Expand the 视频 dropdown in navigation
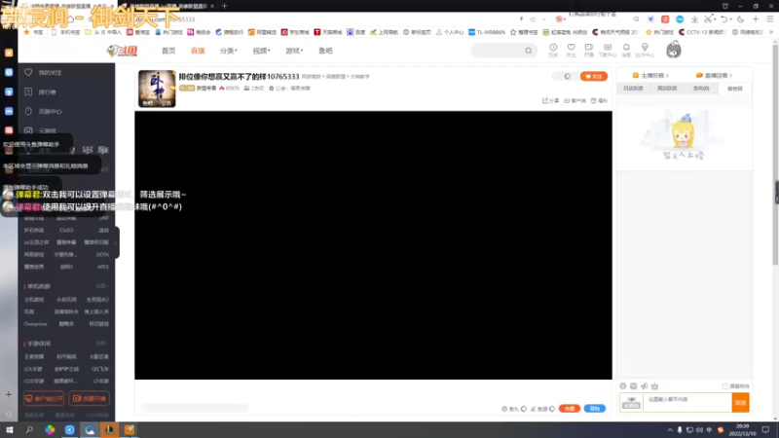Viewport: 779px width, 438px height. coord(261,51)
